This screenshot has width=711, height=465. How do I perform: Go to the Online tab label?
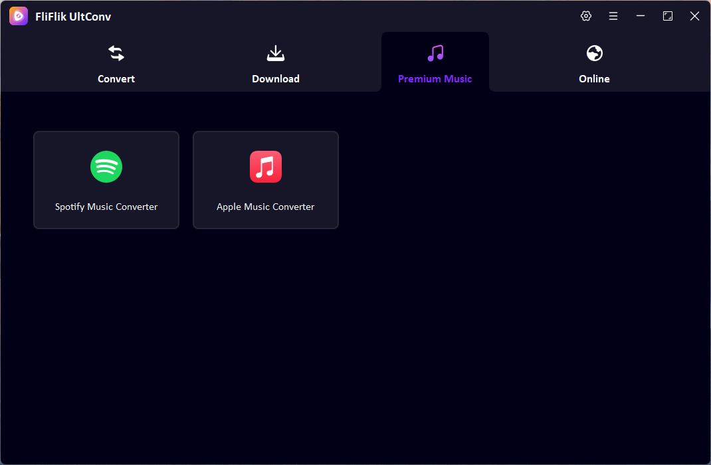594,78
